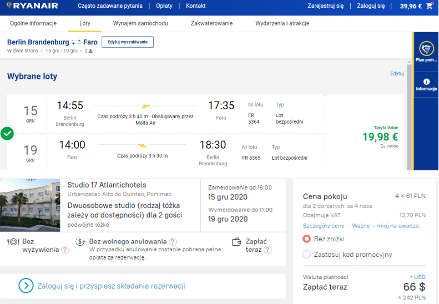
Task: Click arrival time 18:30
Action: tap(213, 145)
